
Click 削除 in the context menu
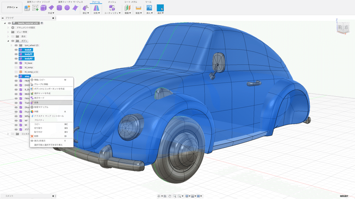[x=37, y=136]
